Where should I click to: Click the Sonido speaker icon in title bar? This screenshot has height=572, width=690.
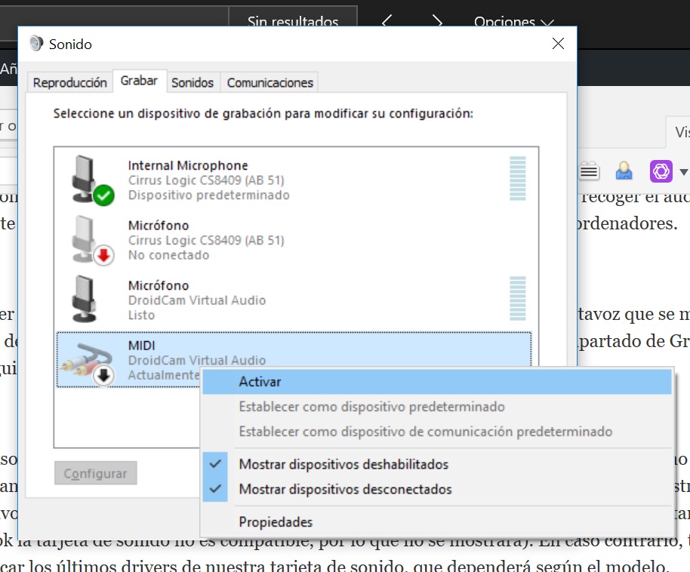[36, 44]
